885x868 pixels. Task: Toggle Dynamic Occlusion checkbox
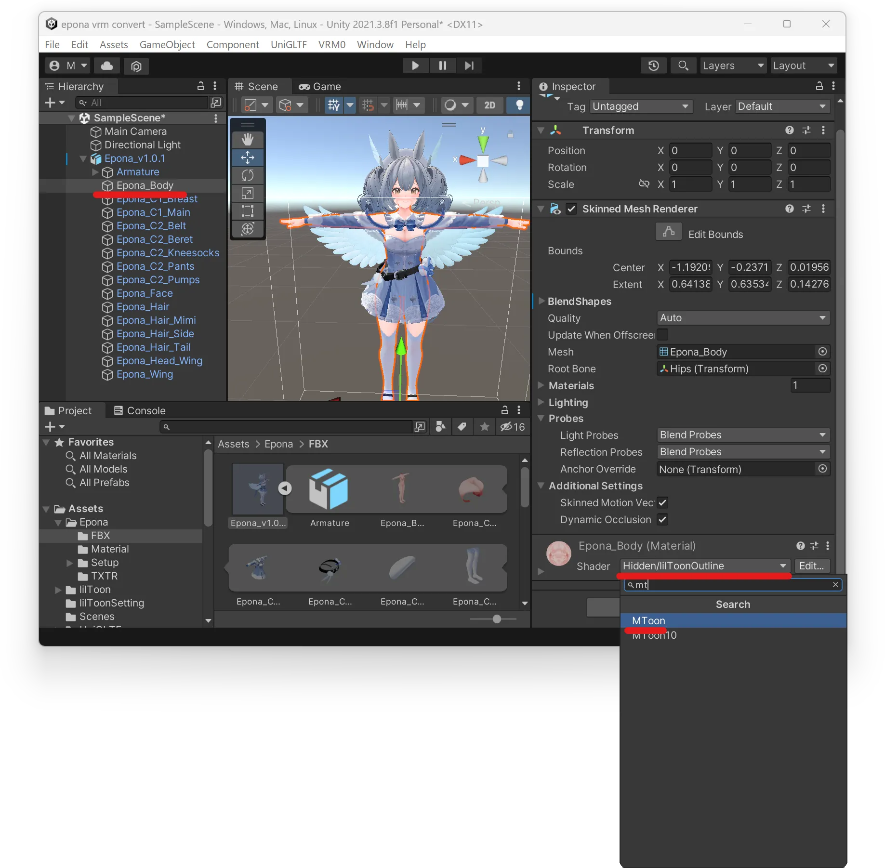tap(663, 519)
